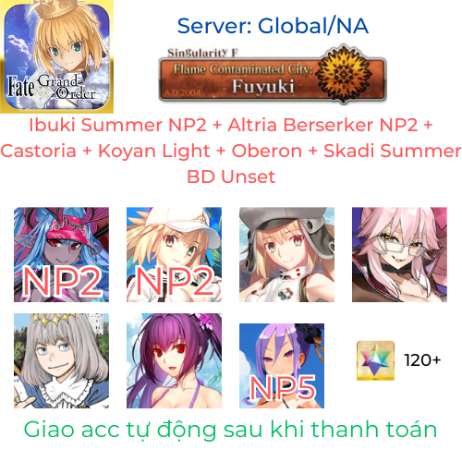This screenshot has width=462, height=462.
Task: Click the rainbow Saint Quartz star icon
Action: (376, 360)
